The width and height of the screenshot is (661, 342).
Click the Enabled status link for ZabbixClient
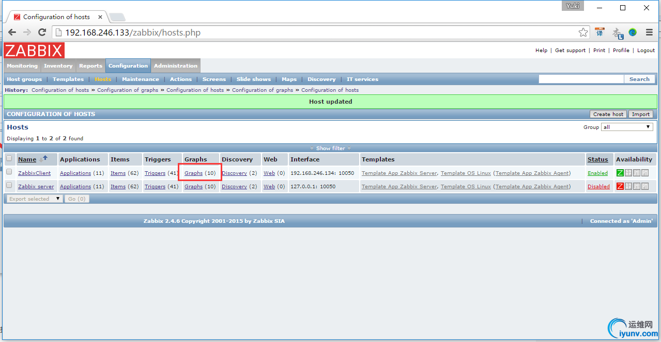coord(597,173)
